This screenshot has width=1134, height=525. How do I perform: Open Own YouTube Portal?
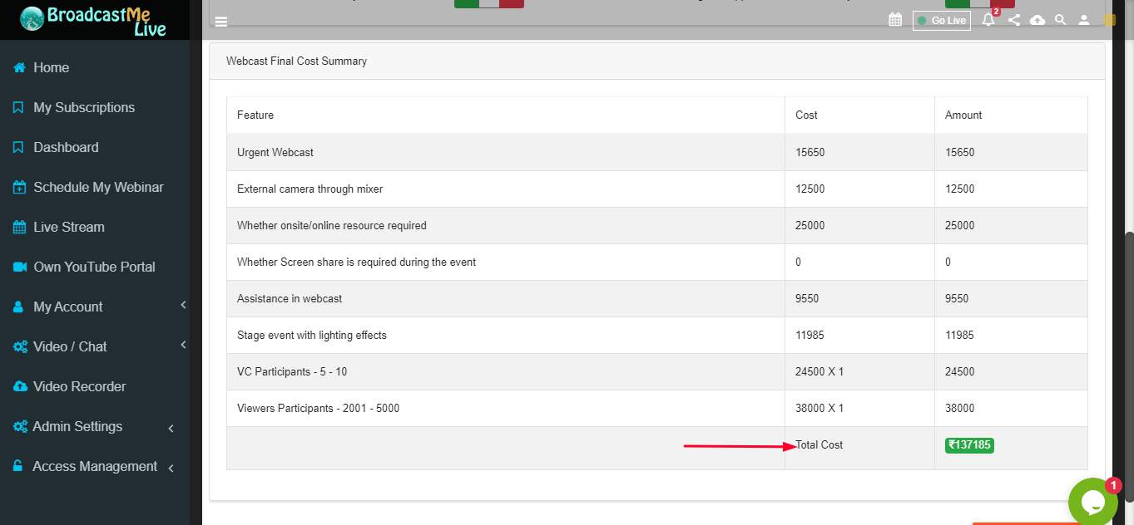click(x=95, y=267)
